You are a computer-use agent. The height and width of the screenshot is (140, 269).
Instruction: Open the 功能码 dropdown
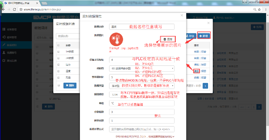tap(142, 69)
